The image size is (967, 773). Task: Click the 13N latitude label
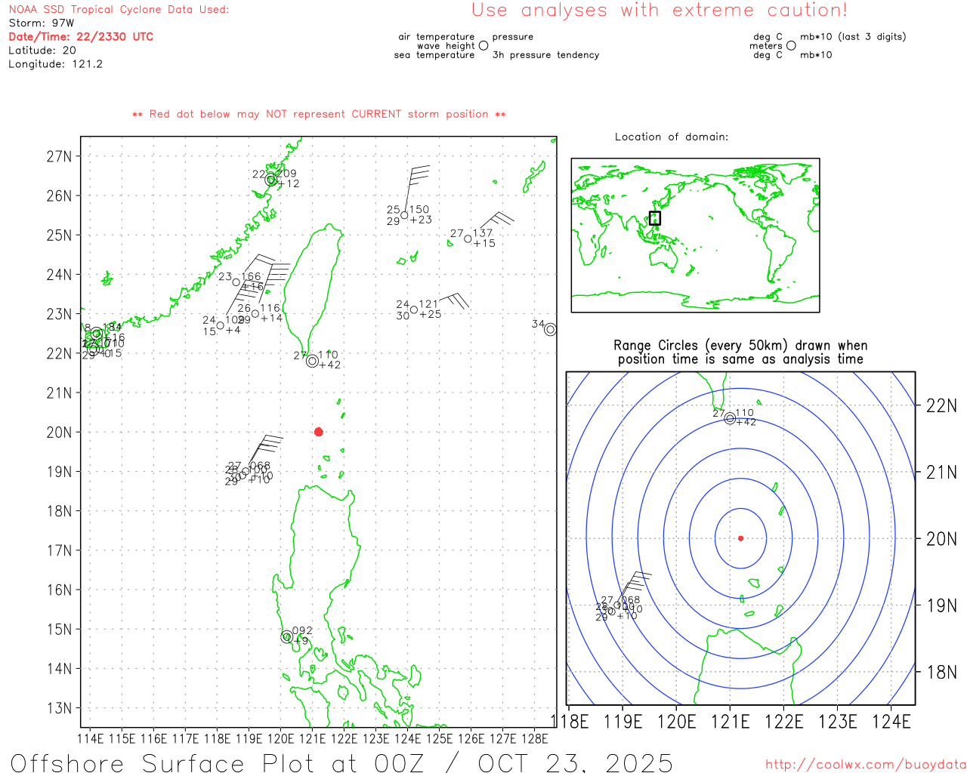click(60, 708)
